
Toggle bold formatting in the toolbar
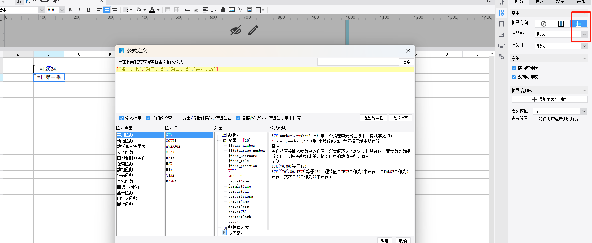click(70, 10)
